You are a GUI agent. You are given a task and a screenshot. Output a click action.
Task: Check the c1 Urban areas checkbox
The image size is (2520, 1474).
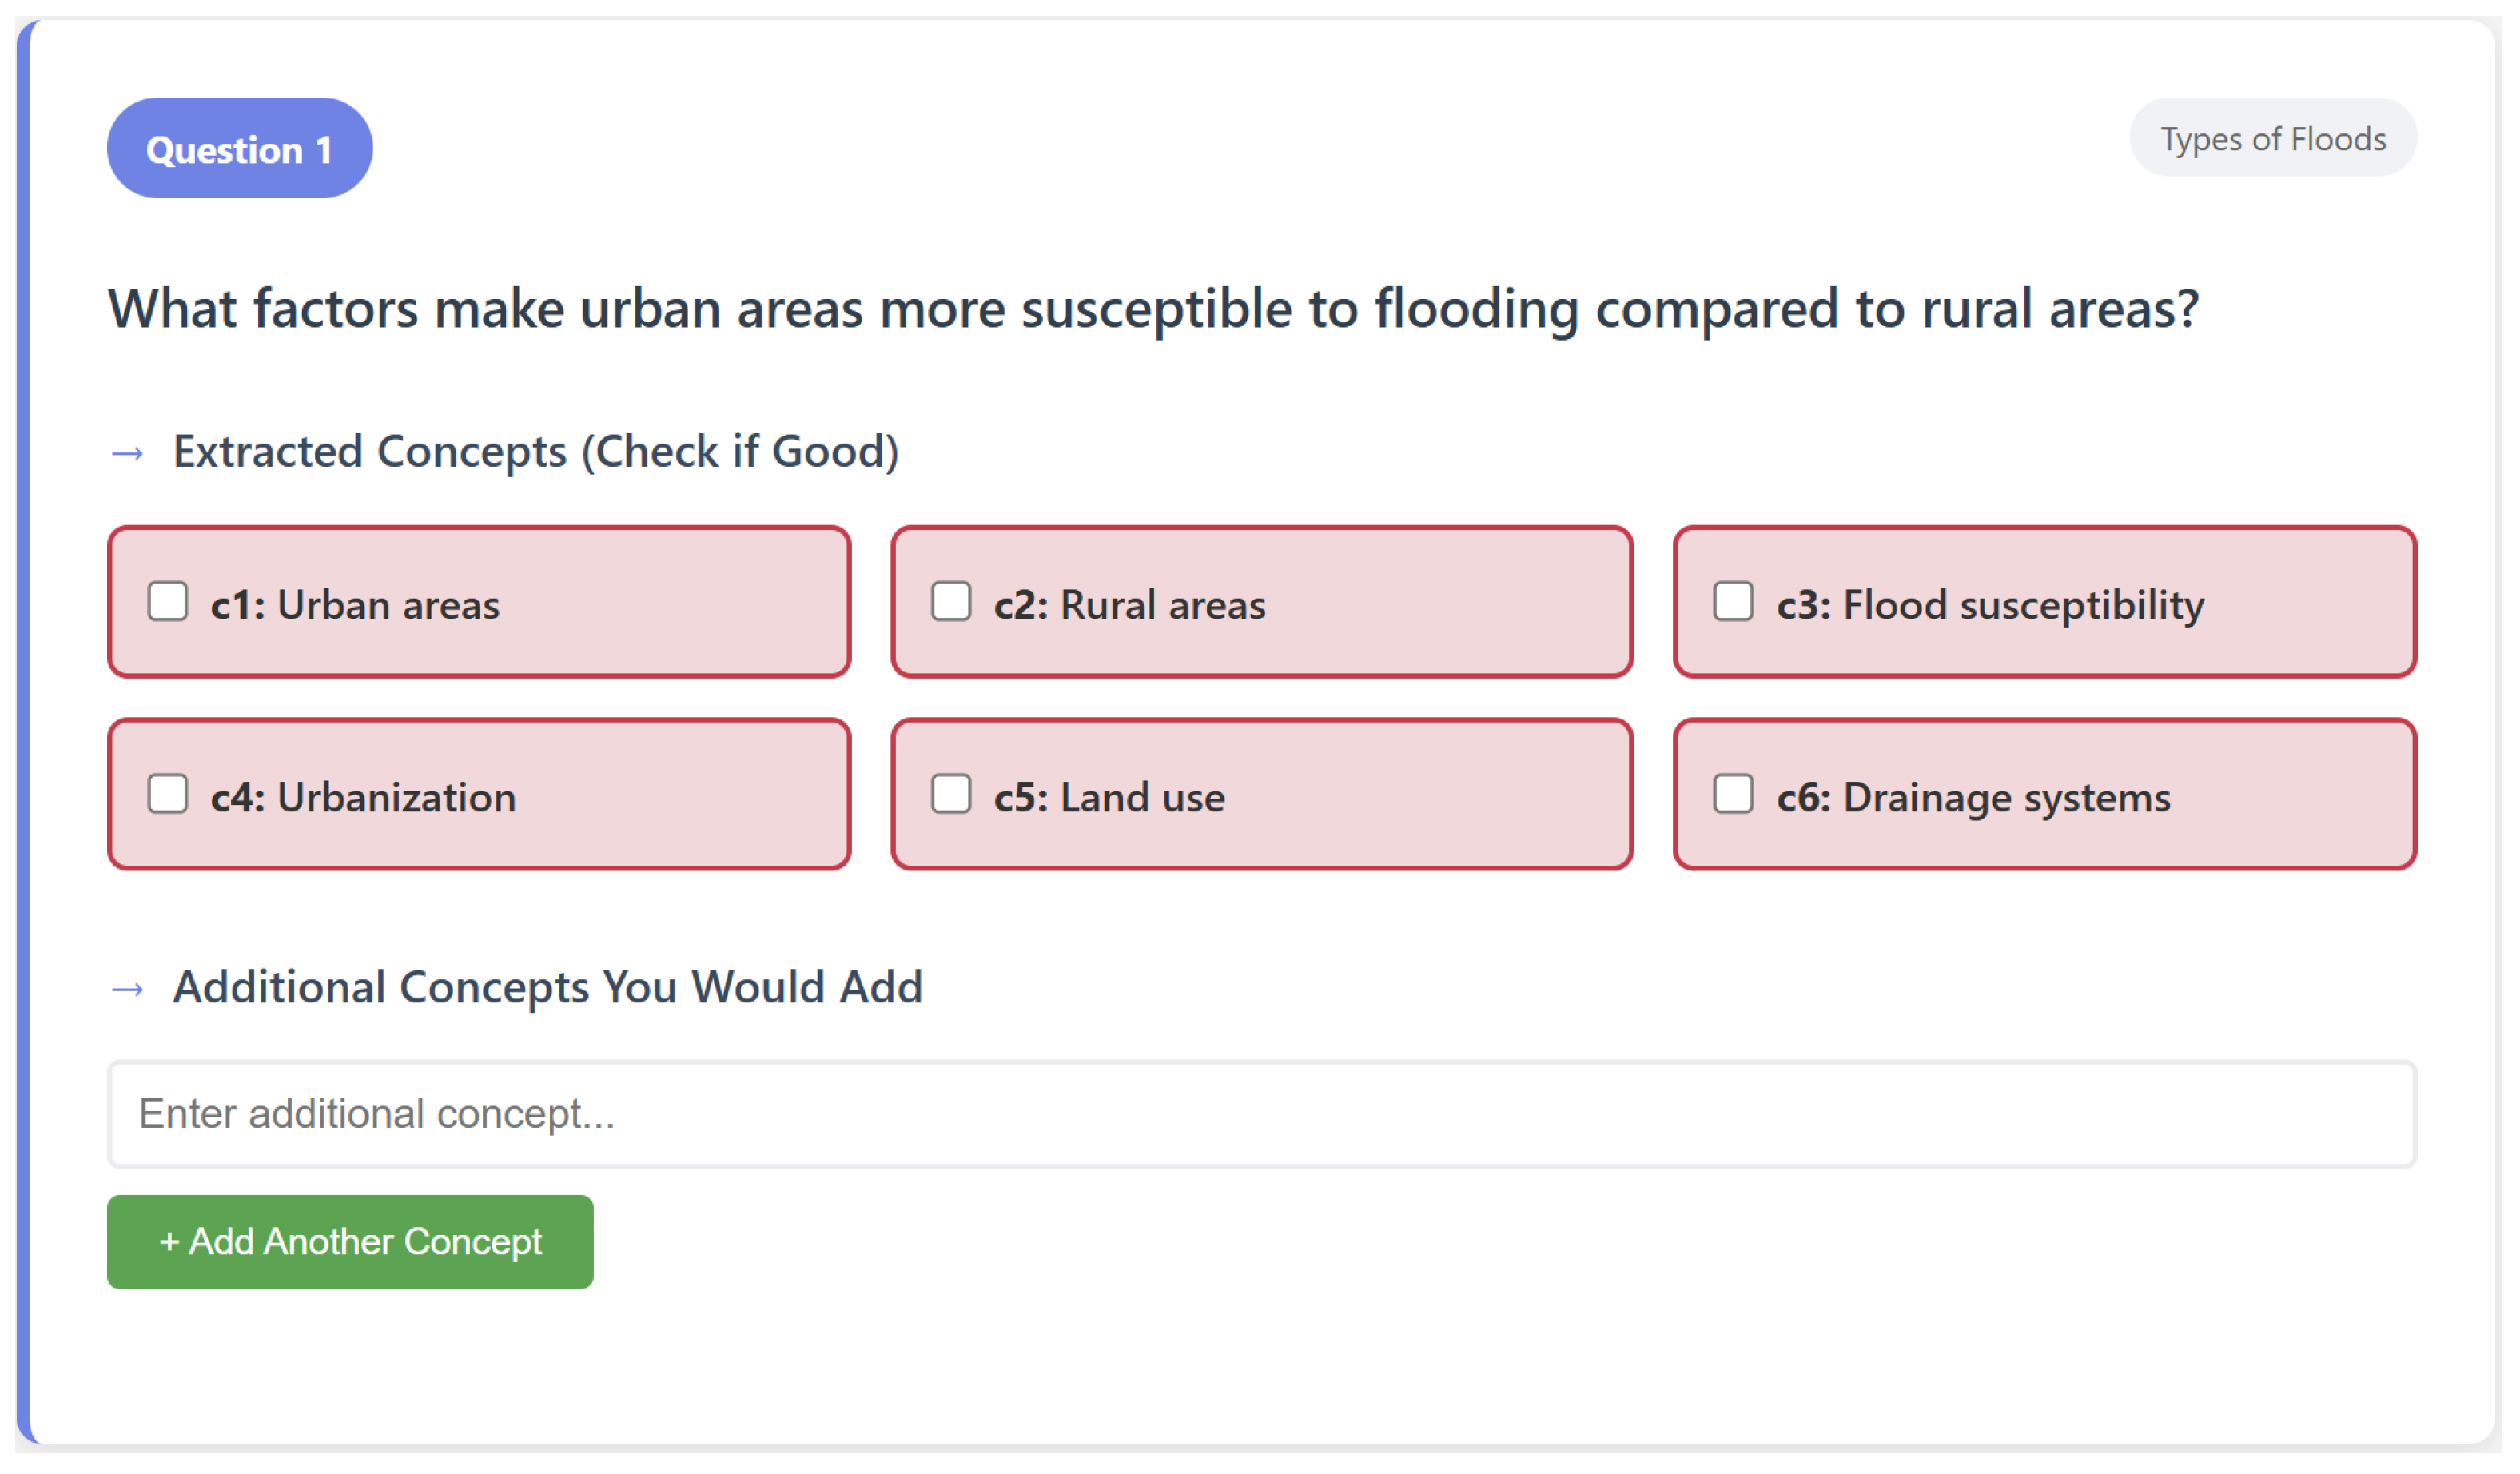point(168,602)
